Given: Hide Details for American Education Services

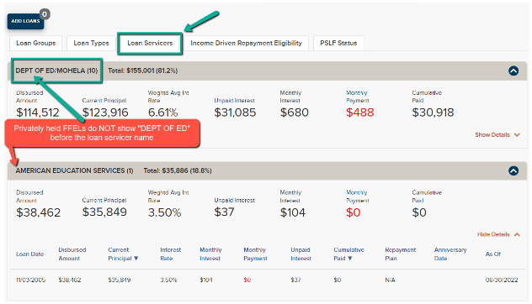Looking at the screenshot, I should click(x=498, y=234).
